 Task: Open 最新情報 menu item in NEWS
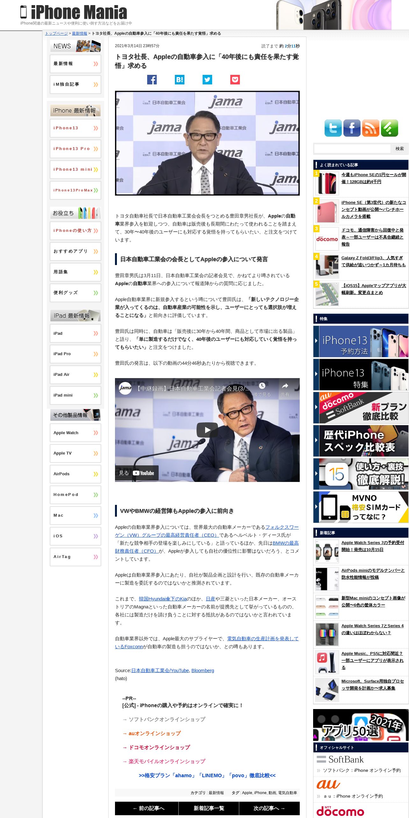75,64
